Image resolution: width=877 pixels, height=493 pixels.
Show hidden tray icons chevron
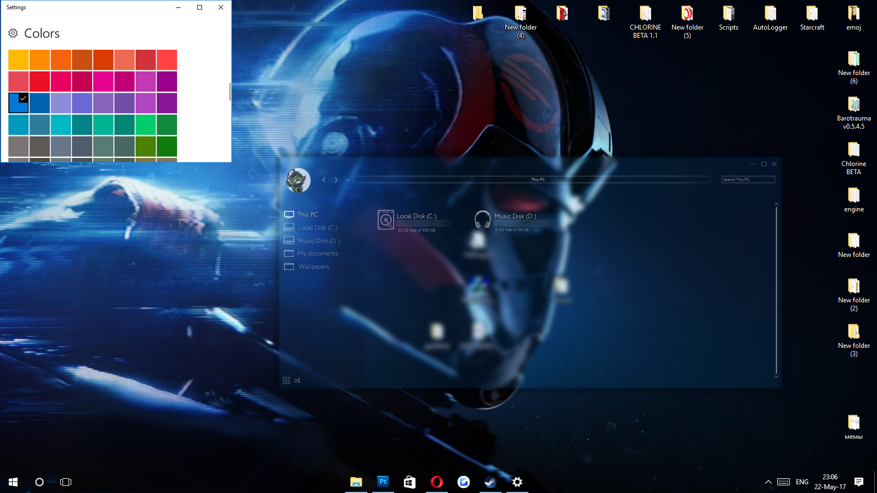768,481
